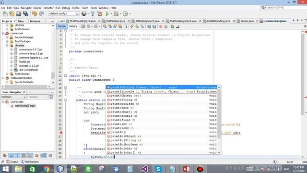Click the Debug Project toolbar icon
Image resolution: width=307 pixels, height=173 pixels.
[116, 14]
